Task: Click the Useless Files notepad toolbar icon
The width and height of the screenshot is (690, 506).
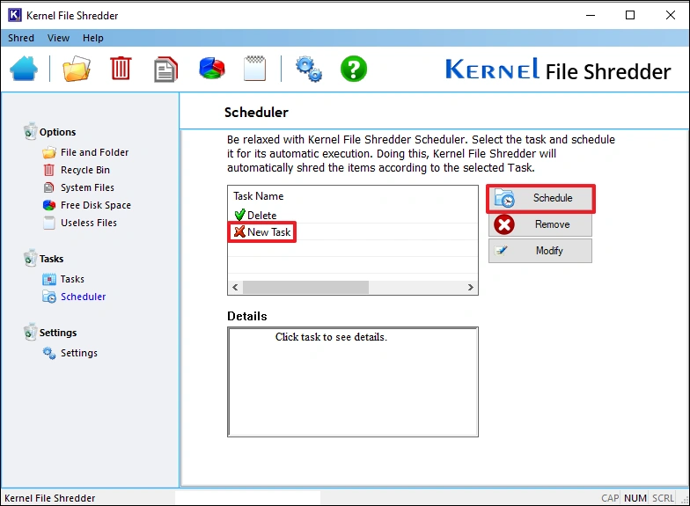Action: (x=254, y=69)
